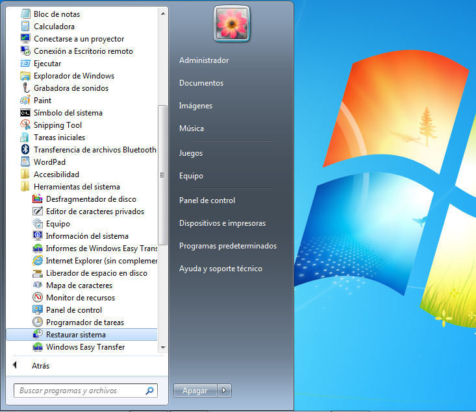
Task: Open Equipo from the right pane
Action: point(192,176)
